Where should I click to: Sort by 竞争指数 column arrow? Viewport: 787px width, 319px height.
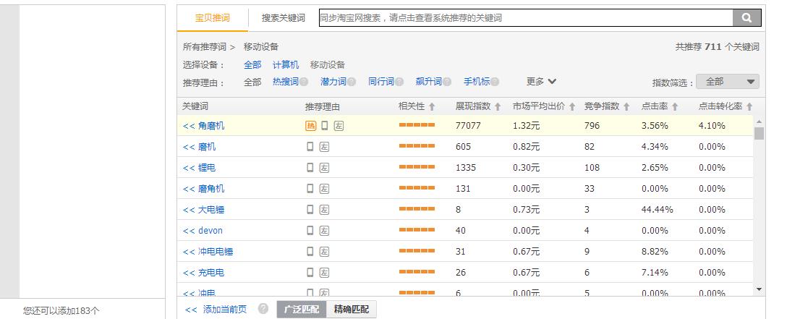pos(626,107)
